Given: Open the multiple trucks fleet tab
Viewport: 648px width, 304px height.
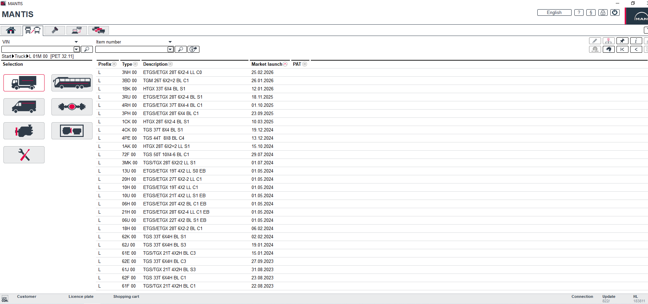Looking at the screenshot, I should (x=99, y=30).
